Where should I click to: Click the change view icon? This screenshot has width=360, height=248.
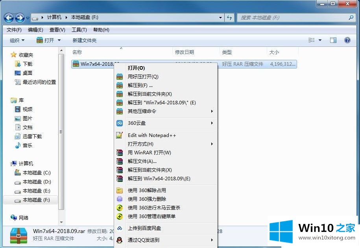(312, 41)
